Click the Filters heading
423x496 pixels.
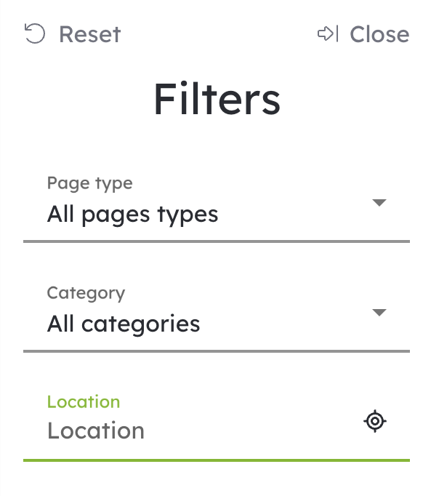coord(217,99)
